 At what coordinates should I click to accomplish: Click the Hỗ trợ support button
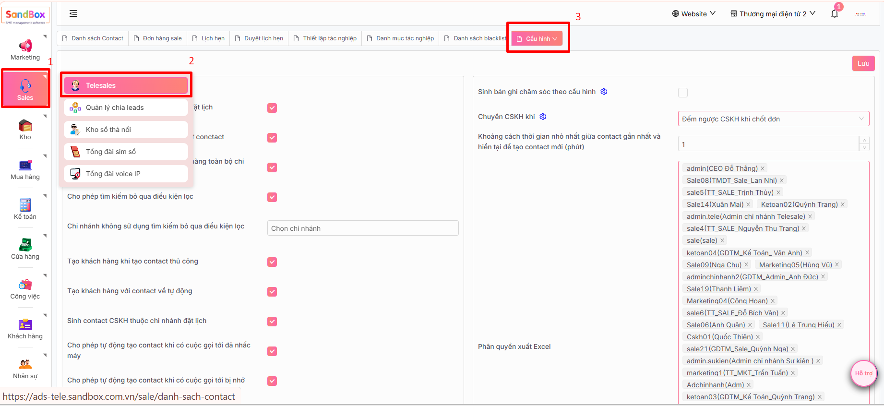pos(863,373)
